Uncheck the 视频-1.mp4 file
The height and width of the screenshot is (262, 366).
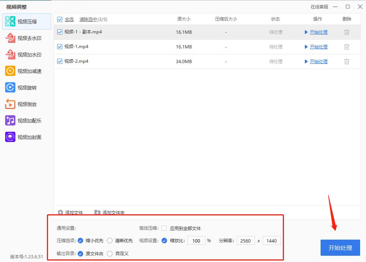59,47
